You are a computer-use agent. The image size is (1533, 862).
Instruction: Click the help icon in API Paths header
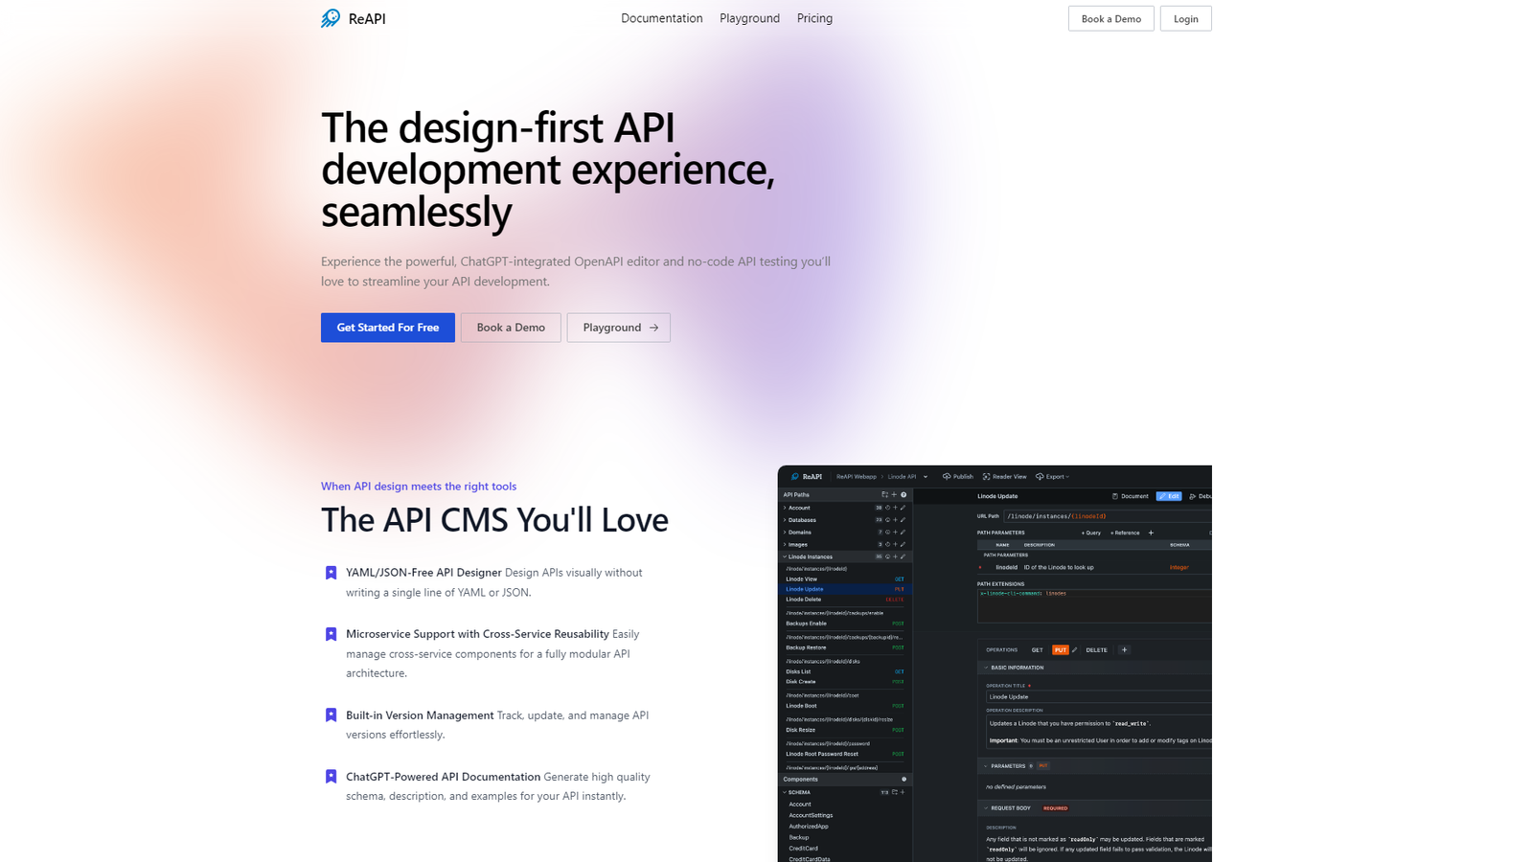[904, 494]
